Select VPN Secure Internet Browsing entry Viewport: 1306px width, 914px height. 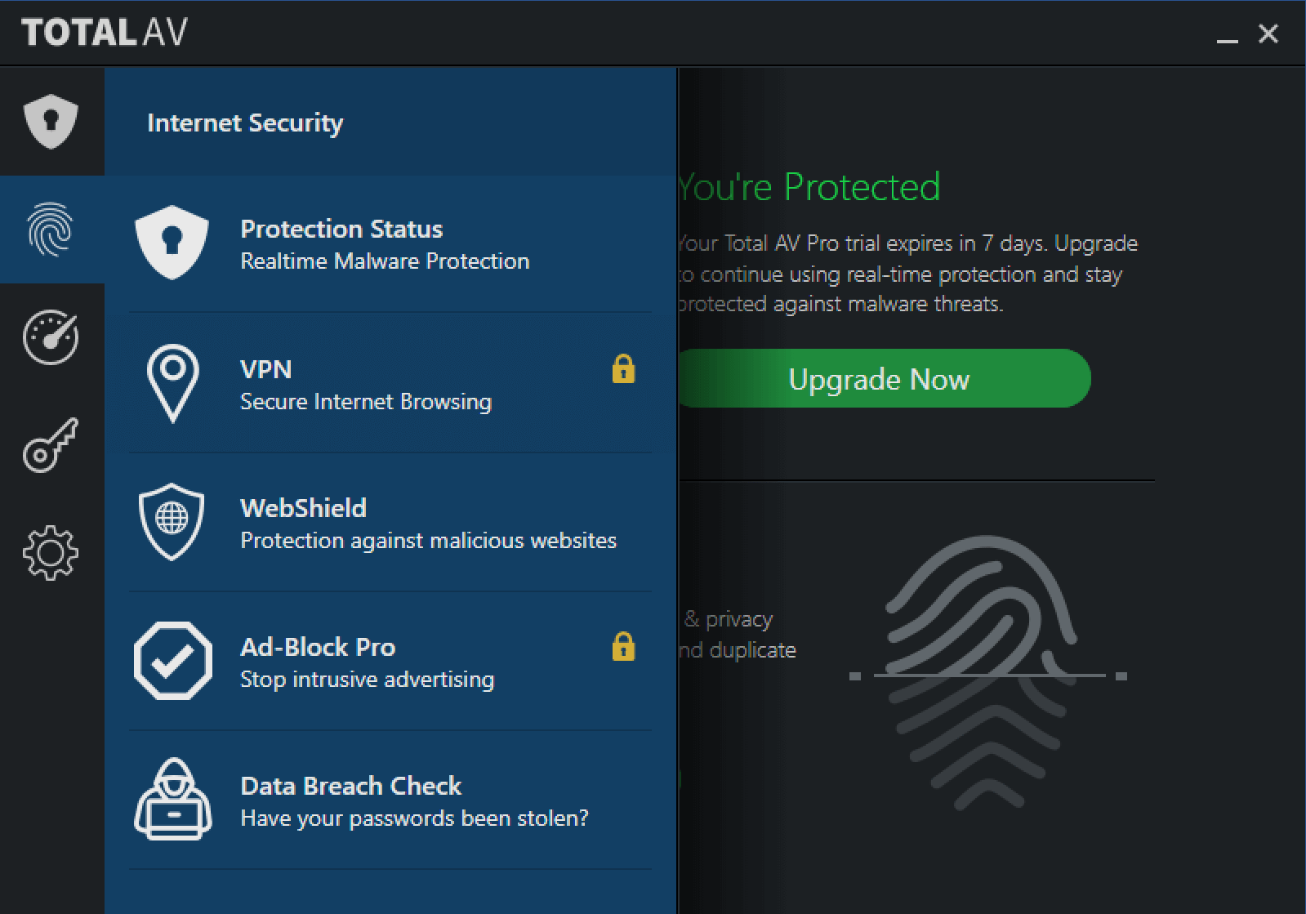(x=390, y=383)
